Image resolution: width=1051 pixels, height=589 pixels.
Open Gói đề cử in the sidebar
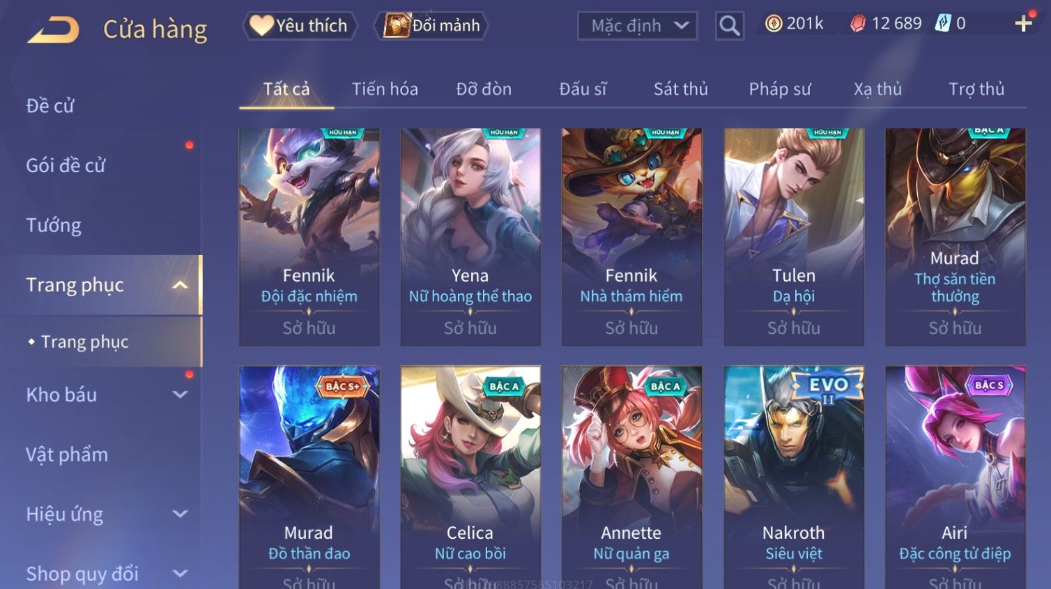(66, 166)
